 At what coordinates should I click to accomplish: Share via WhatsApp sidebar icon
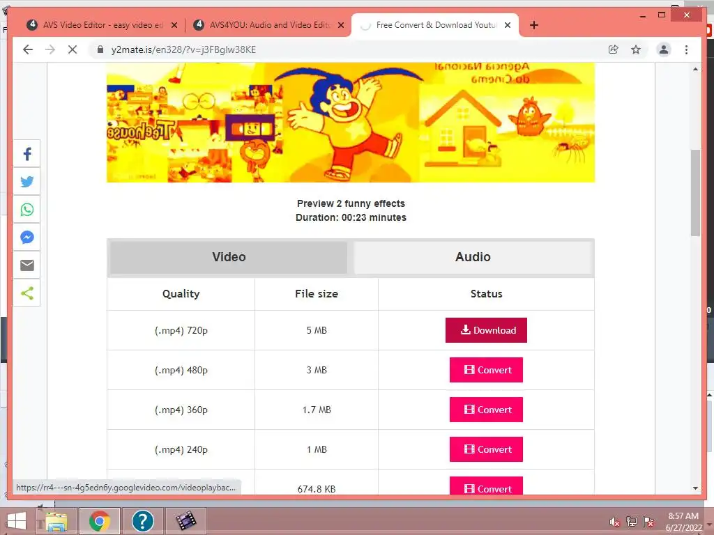point(27,210)
